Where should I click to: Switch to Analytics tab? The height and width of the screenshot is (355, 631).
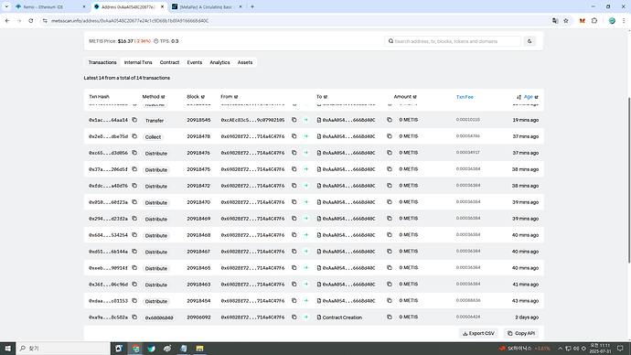[x=219, y=62]
